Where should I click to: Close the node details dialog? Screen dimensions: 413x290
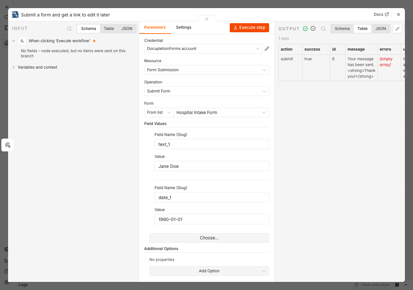click(x=398, y=15)
